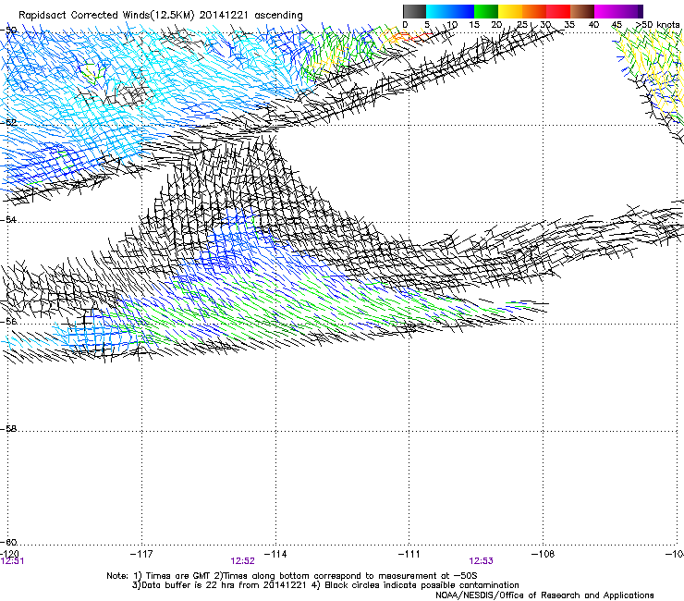This screenshot has width=684, height=601.
Task: Click legend tick label '15'
Action: tap(474, 24)
